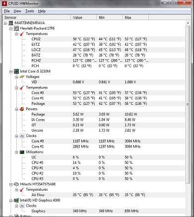Click the vertical scrollbar thumb
Screen dimensions: 194x217
click(188, 104)
